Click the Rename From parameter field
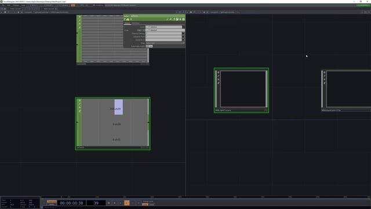371x209 pixels. tap(163, 37)
